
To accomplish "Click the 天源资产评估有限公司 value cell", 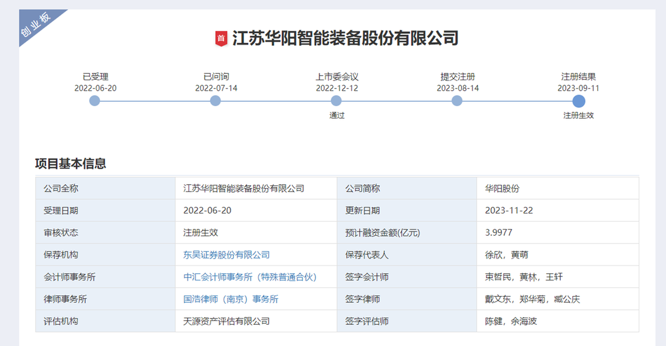I will (256, 321).
